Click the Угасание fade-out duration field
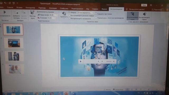Screen dimensions: 169x95 tap(51, 18)
